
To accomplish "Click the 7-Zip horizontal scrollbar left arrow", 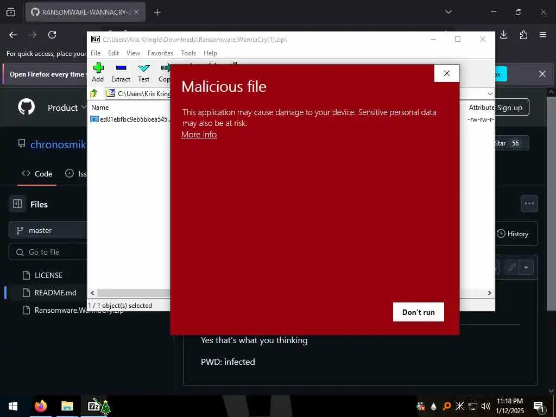I will click(92, 293).
